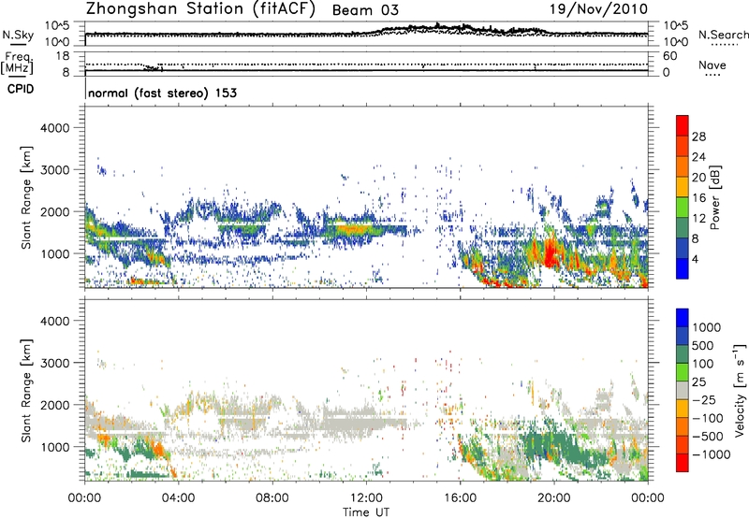This screenshot has width=749, height=518.
Task: Click the '08:00' time tick label
Action: point(272,498)
